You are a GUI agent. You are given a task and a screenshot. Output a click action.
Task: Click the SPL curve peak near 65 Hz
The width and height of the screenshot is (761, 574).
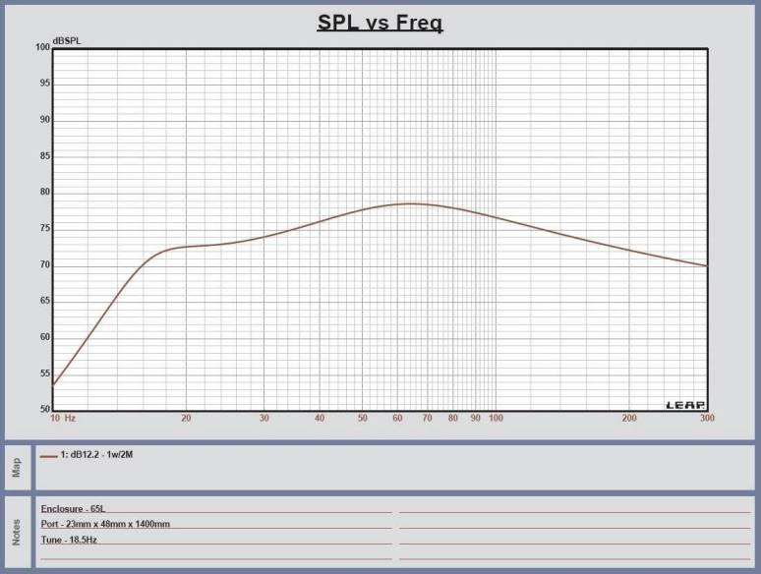tap(412, 203)
